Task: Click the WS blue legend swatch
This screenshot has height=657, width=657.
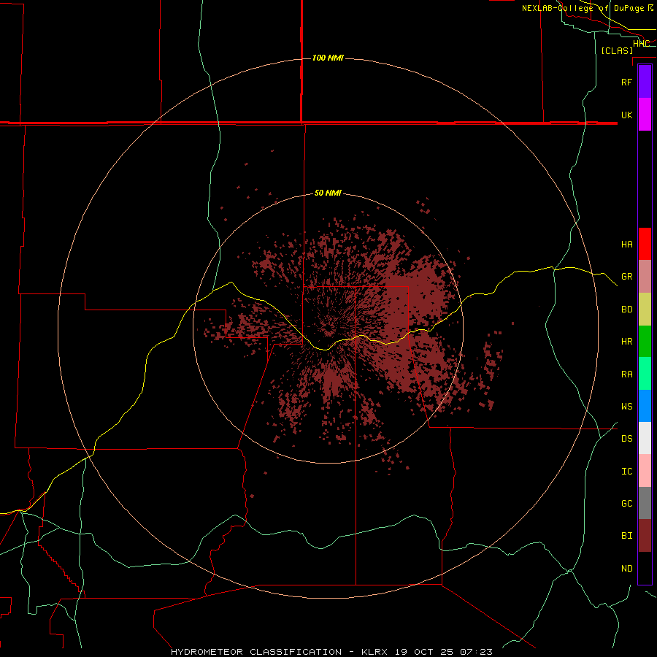Action: click(645, 406)
